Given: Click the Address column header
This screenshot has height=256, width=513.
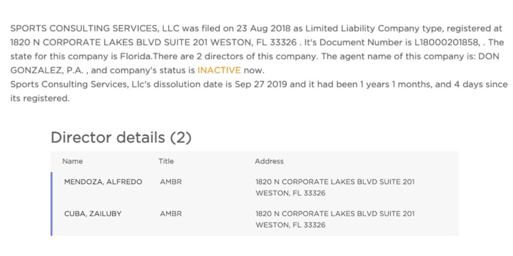Looking at the screenshot, I should point(269,161).
